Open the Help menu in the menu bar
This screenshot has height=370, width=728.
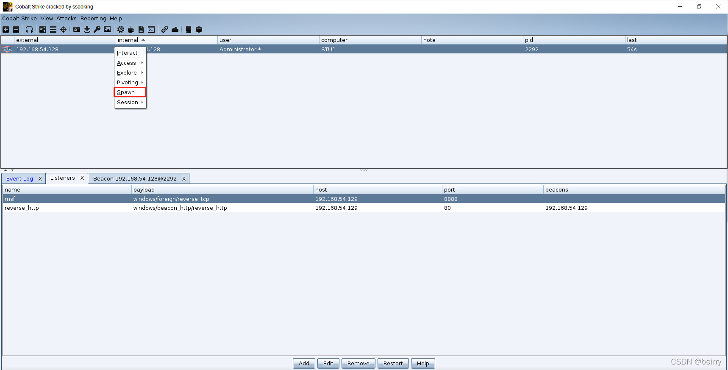click(x=116, y=18)
